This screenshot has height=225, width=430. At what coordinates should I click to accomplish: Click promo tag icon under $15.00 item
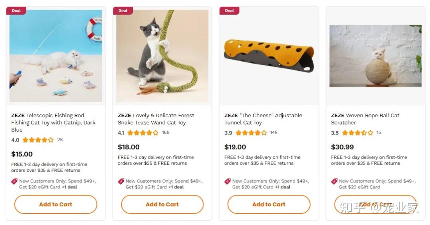pos(14,181)
